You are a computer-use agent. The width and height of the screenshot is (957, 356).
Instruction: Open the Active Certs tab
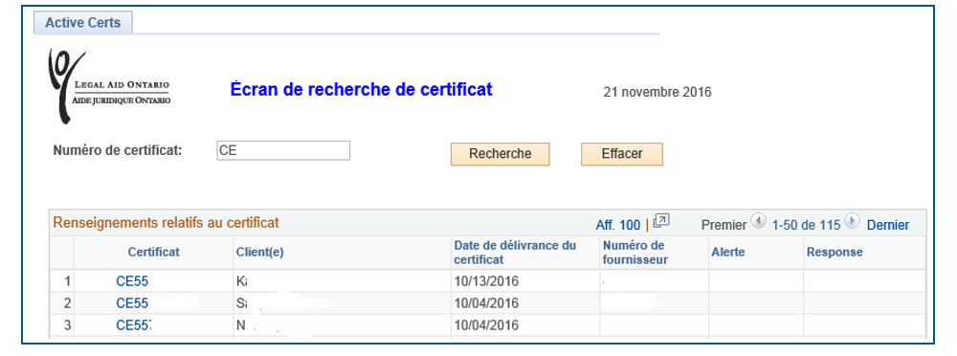83,23
